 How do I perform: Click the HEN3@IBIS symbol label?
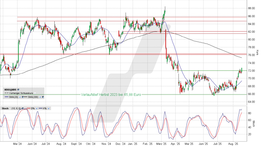(10, 90)
